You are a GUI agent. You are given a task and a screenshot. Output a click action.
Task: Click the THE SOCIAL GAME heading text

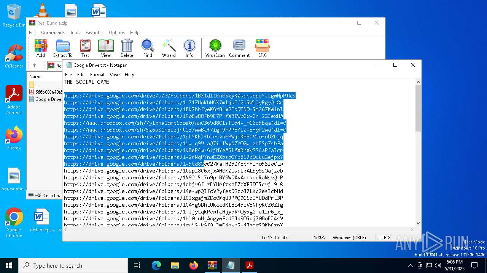click(x=86, y=82)
